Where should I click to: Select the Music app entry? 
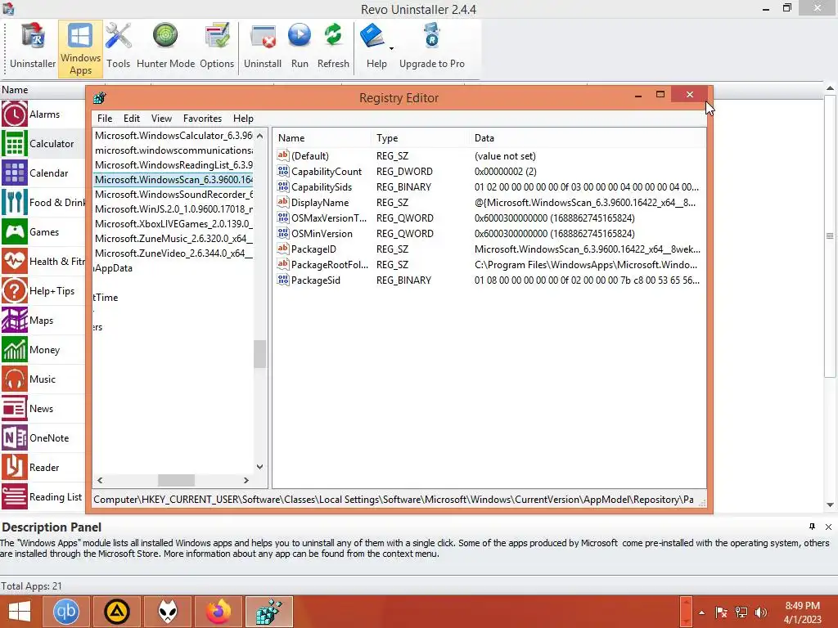pos(43,379)
